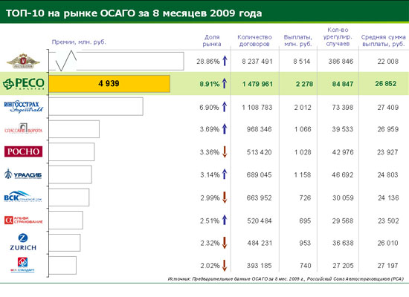Image resolution: width=409 pixels, height=297 pixels.
Task: Click the Zurich logo
Action: [23, 242]
